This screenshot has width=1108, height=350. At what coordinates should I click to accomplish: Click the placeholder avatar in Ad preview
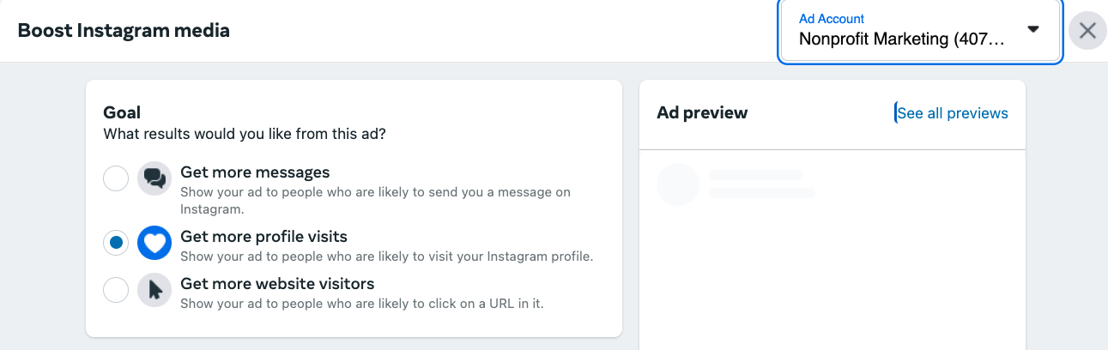[x=678, y=184]
